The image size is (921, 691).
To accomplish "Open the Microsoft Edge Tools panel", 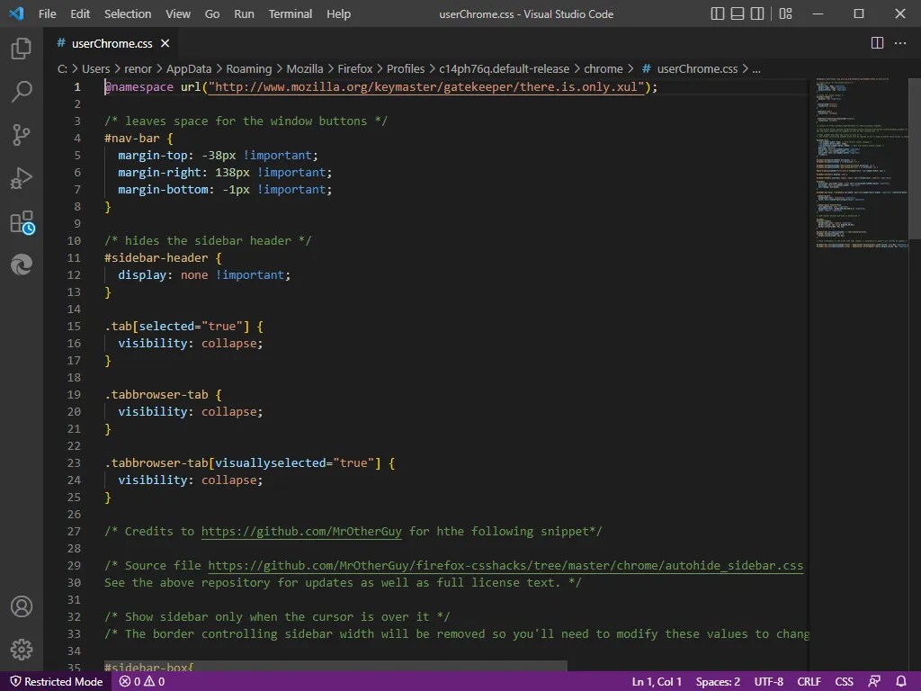I will [x=22, y=265].
